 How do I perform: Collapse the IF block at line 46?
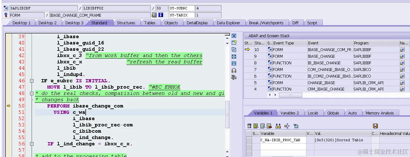[32, 81]
